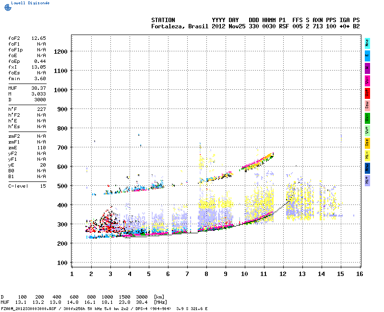Viewport: 384px width, 312px height.
Task: Select the purple W legend swatch
Action: (x=367, y=68)
